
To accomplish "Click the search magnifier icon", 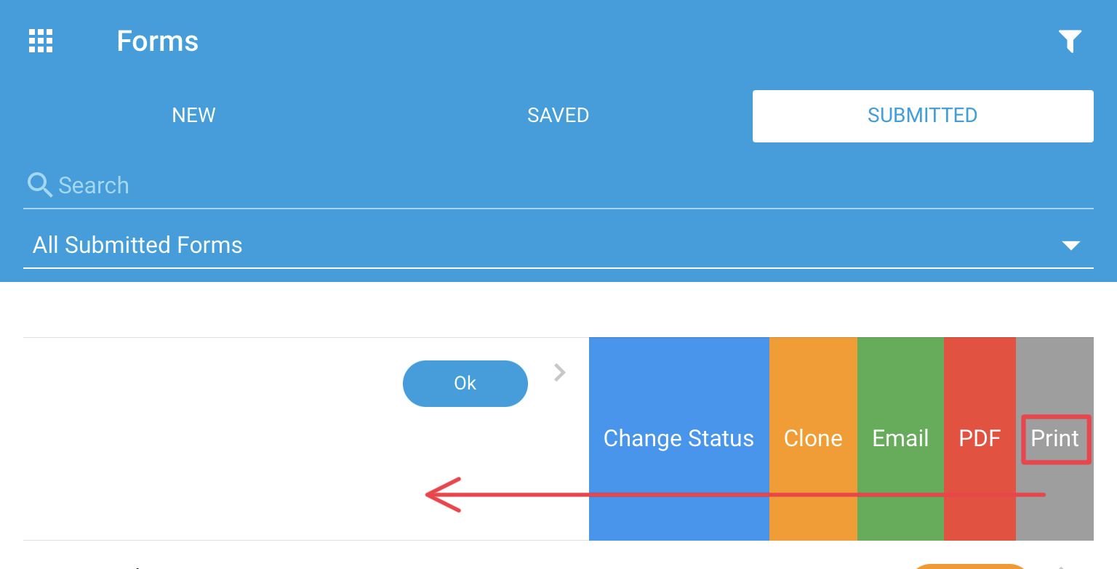I will [x=39, y=185].
